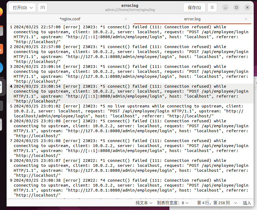
Task: Select the error.log tab
Action: tap(192, 19)
